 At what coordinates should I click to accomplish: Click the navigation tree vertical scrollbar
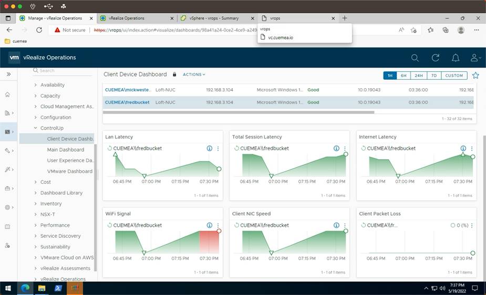click(96, 207)
